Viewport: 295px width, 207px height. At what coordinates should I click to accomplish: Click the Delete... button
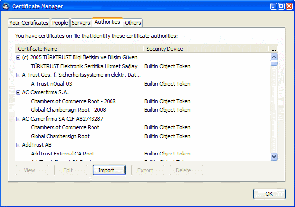pyautogui.click(x=186, y=170)
